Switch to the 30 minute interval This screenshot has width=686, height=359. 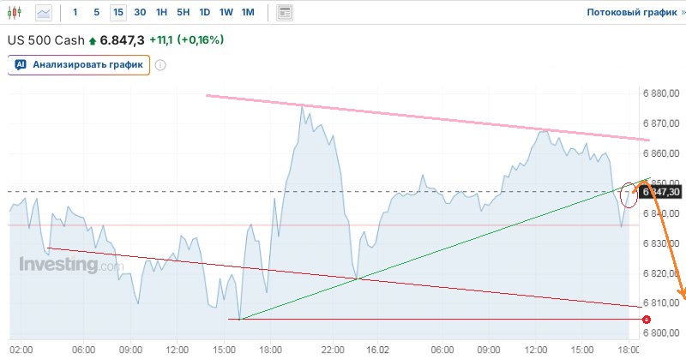coord(140,13)
